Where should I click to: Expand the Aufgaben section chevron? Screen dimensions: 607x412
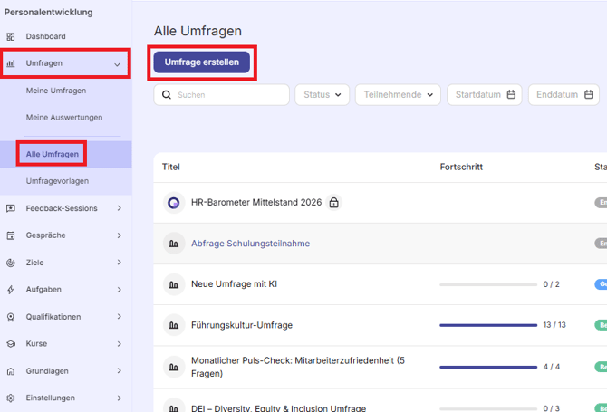120,290
